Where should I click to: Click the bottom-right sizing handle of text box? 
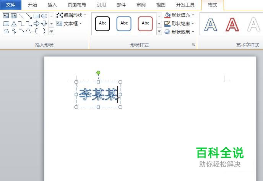point(120,107)
